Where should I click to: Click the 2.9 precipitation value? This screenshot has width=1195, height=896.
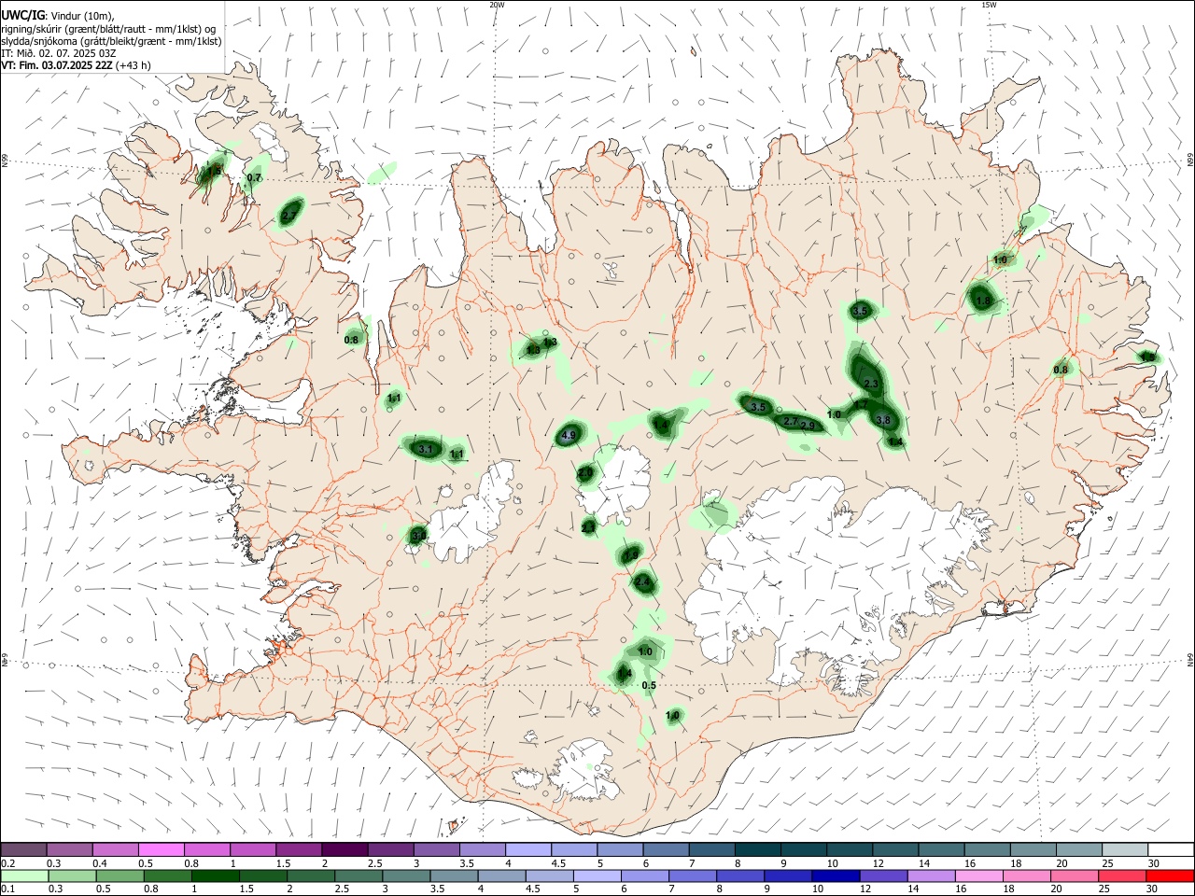[x=808, y=427]
